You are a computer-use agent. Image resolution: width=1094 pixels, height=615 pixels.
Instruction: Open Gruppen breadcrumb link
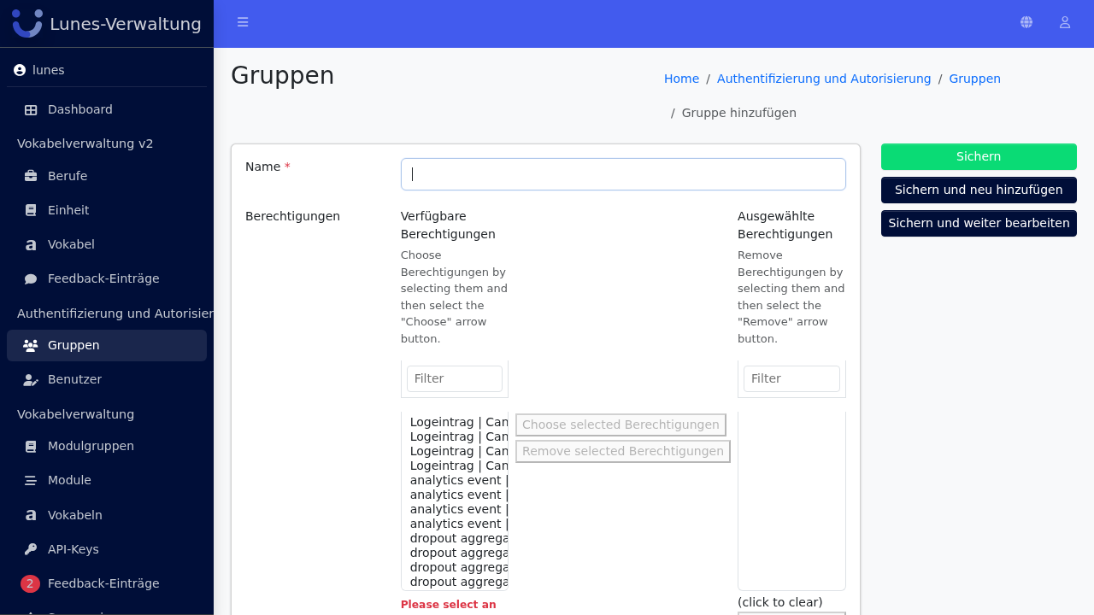point(974,79)
